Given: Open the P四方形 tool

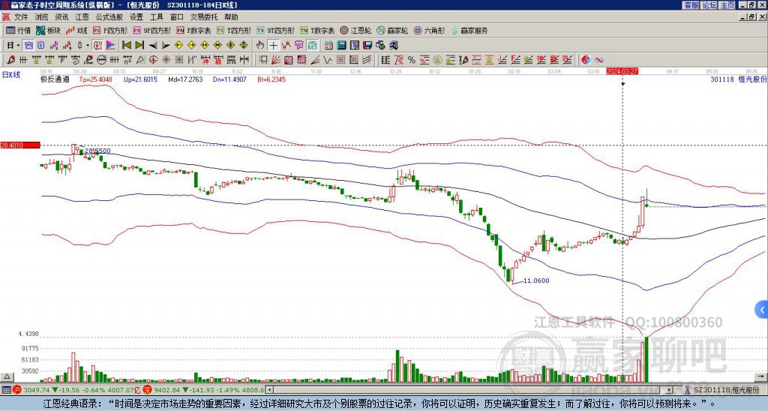Looking at the screenshot, I should 109,31.
